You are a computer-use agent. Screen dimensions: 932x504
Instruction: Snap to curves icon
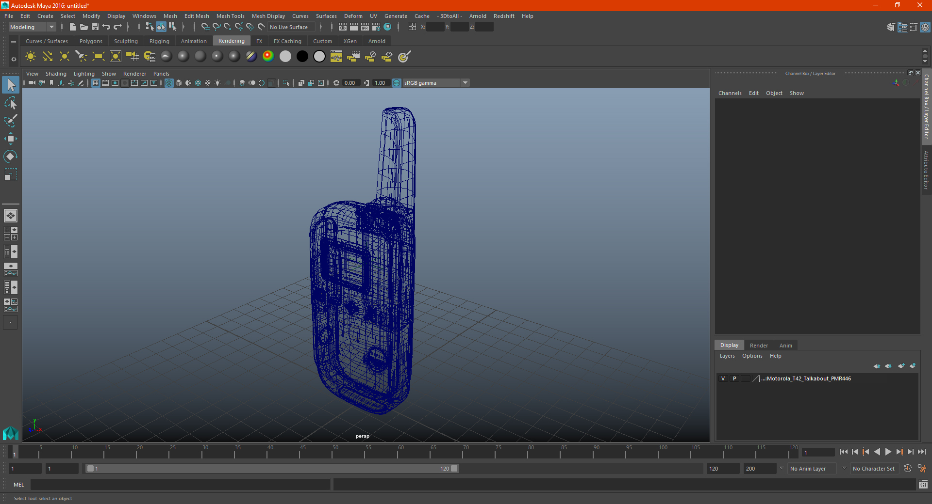[216, 27]
